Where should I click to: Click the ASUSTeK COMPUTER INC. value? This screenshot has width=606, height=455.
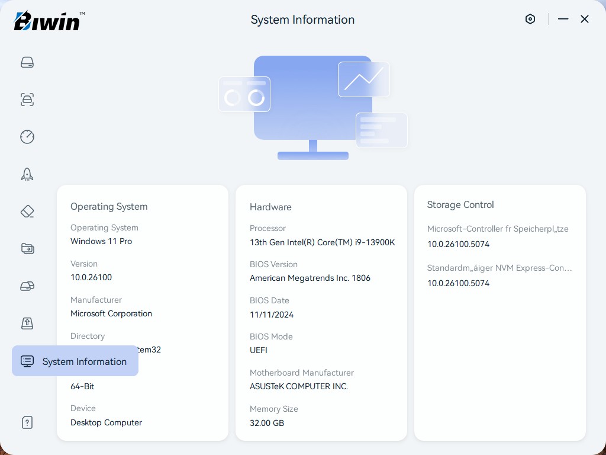point(299,386)
